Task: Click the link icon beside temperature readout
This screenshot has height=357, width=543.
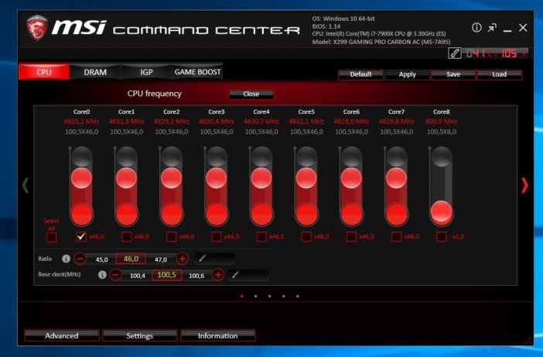Action: (455, 53)
